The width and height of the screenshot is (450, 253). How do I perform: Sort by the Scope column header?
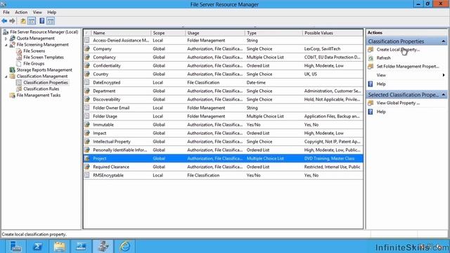click(168, 33)
